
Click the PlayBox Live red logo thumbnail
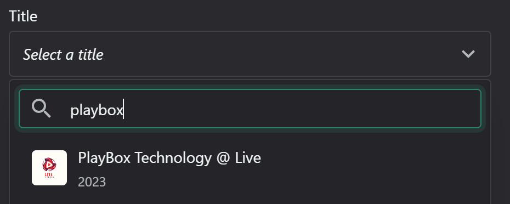tap(49, 168)
